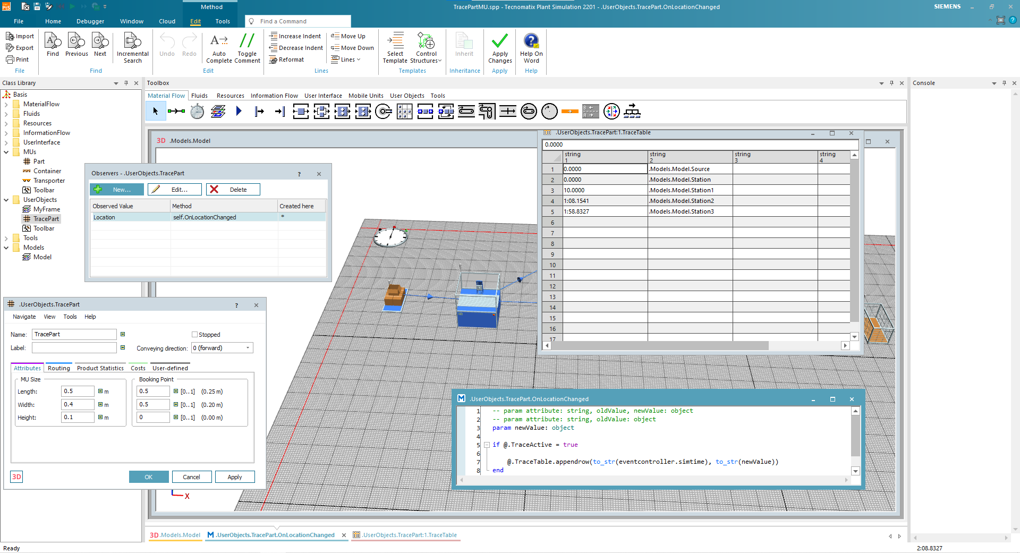The width and height of the screenshot is (1020, 553).
Task: Select the .Models.Model.Station2 table cell
Action: (x=690, y=201)
